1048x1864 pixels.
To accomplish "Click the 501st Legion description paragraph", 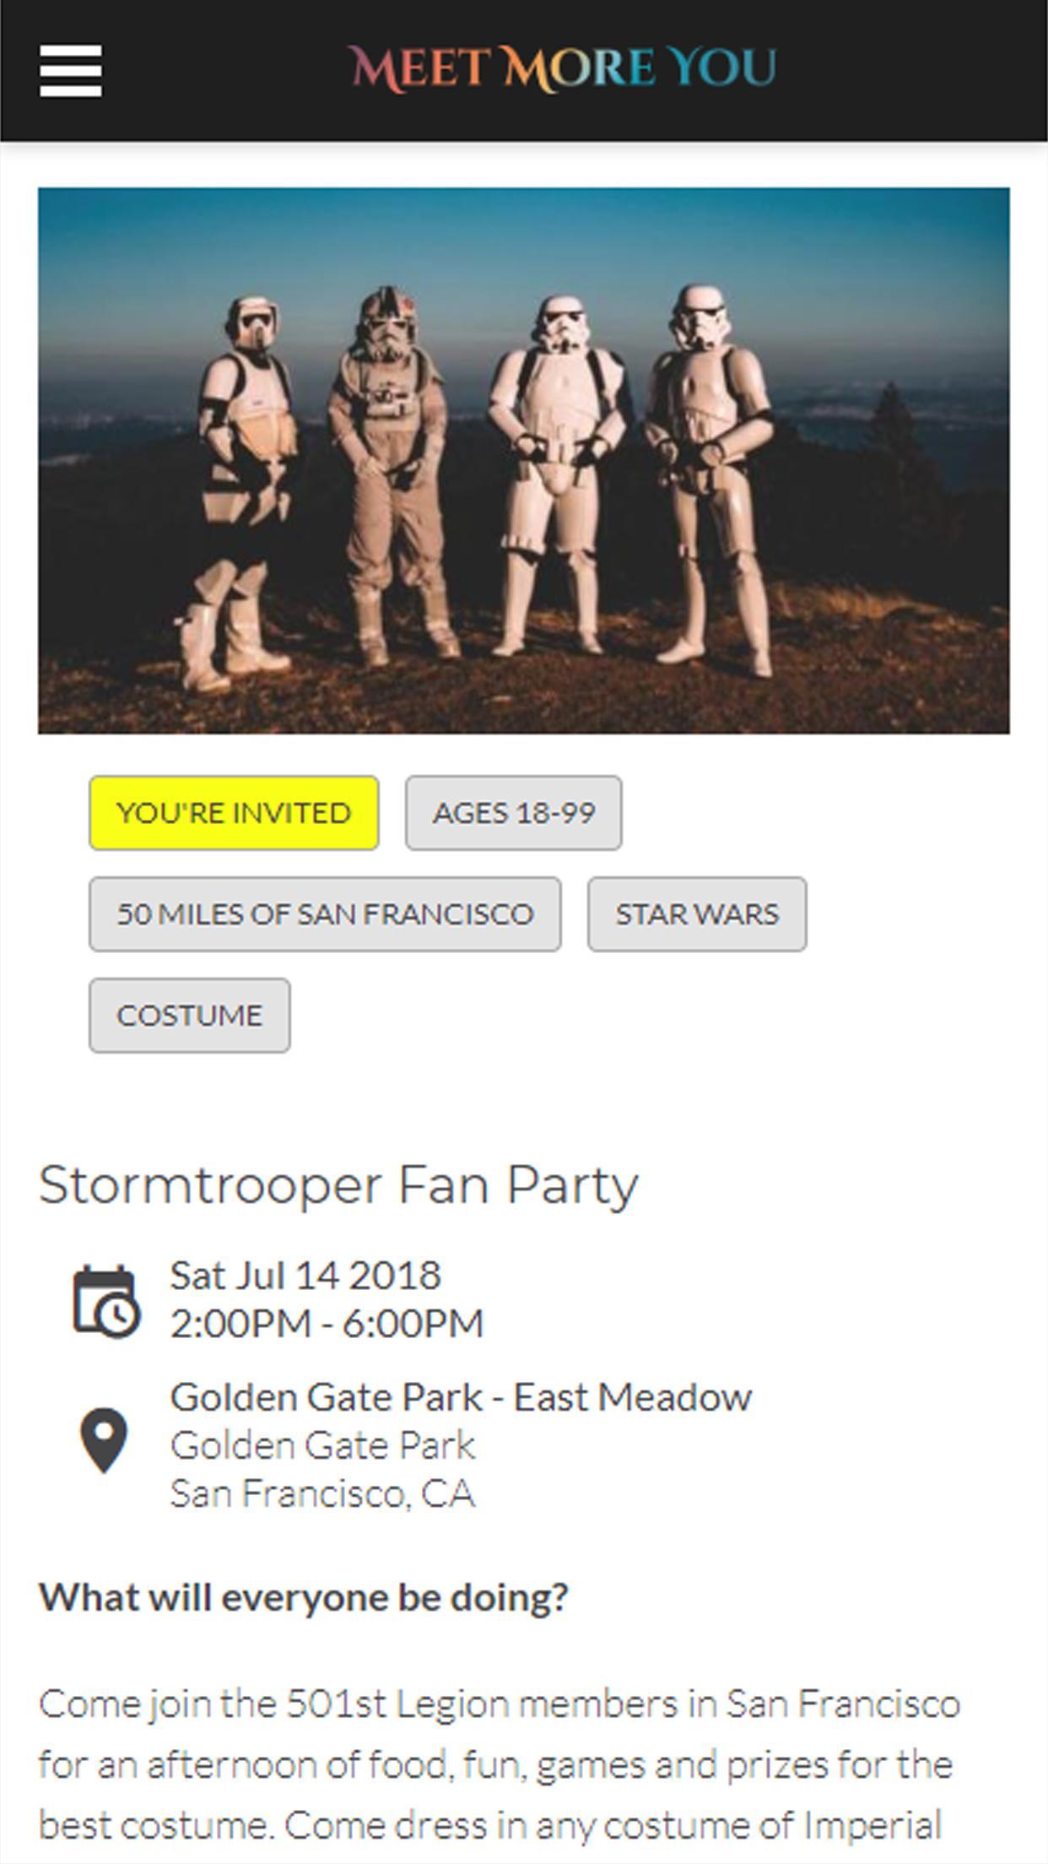I will (500, 1764).
